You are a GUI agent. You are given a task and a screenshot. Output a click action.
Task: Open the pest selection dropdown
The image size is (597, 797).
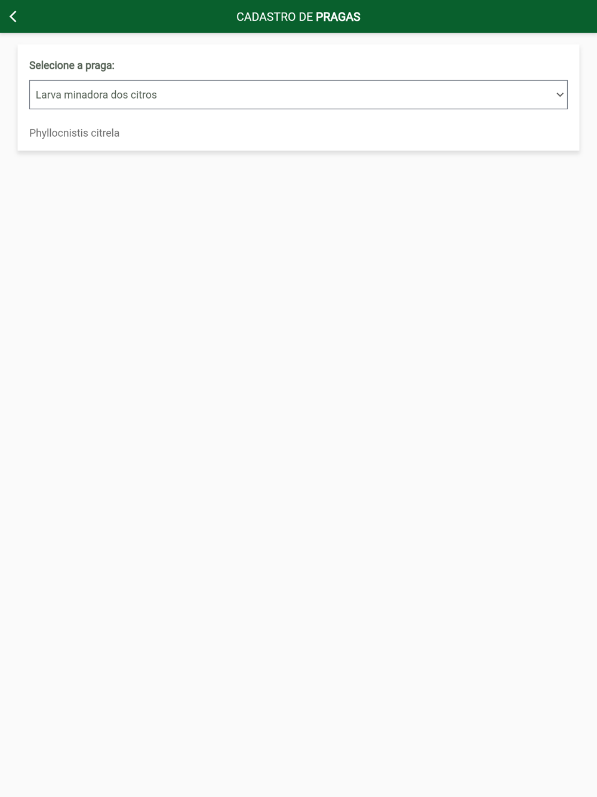[x=298, y=94]
